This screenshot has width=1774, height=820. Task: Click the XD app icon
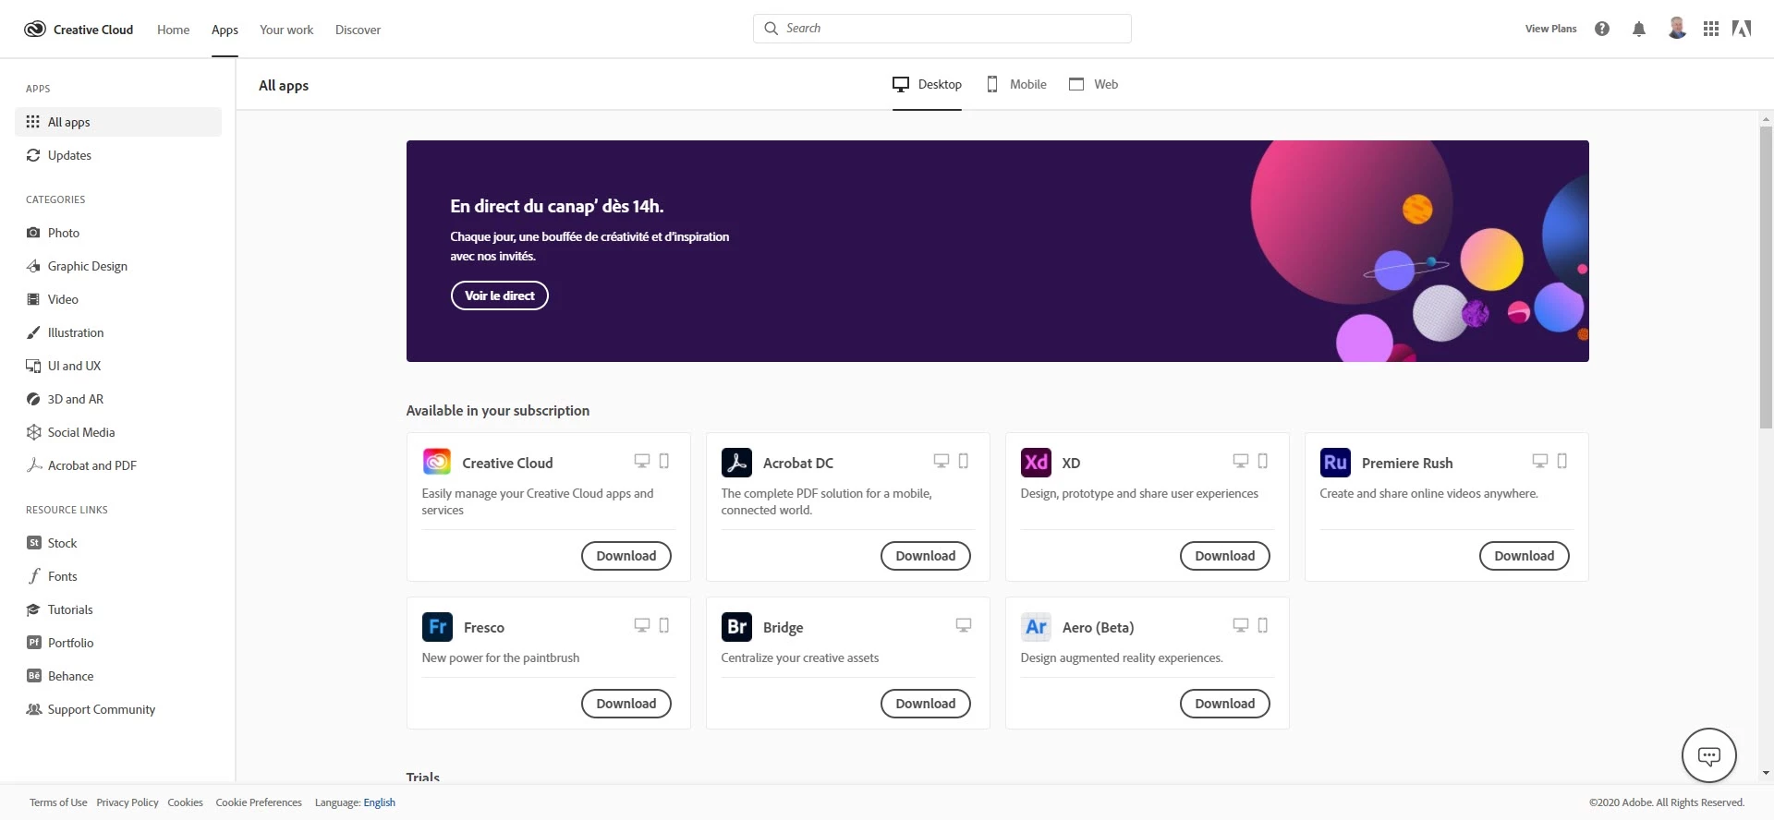point(1036,462)
